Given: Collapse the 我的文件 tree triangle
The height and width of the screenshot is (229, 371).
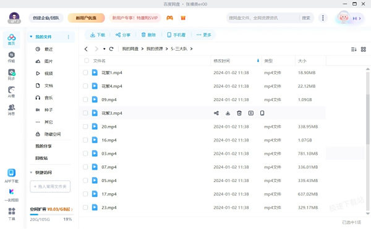Looking at the screenshot, I should pyautogui.click(x=31, y=36).
